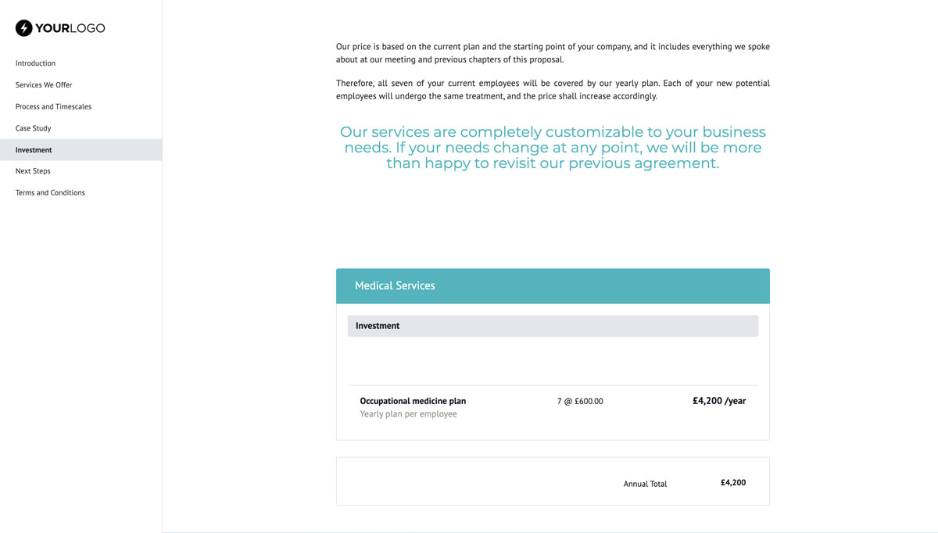Select the paragraph about current plan pricing
Image resolution: width=938 pixels, height=533 pixels.
point(551,52)
